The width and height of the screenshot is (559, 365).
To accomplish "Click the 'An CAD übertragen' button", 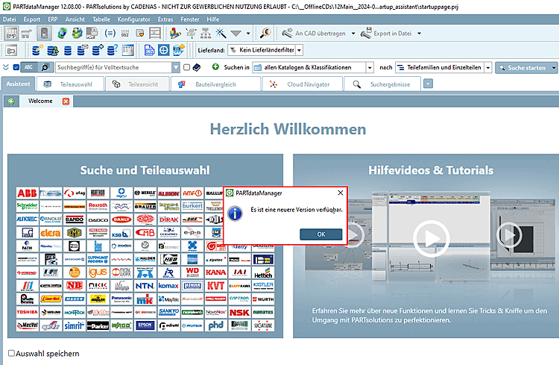I will pos(314,33).
